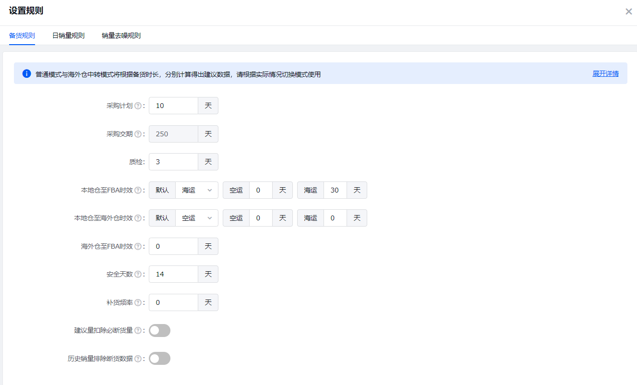The height and width of the screenshot is (385, 637).
Task: Focus the 质检 days input
Action: pos(173,162)
